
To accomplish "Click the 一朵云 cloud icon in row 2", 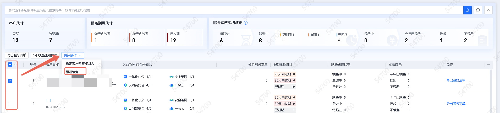I will tap(172, 109).
